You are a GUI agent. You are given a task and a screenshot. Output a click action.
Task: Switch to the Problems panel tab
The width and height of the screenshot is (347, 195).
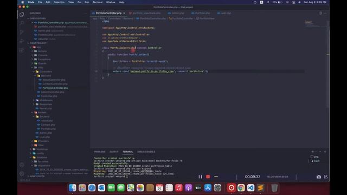click(x=100, y=152)
